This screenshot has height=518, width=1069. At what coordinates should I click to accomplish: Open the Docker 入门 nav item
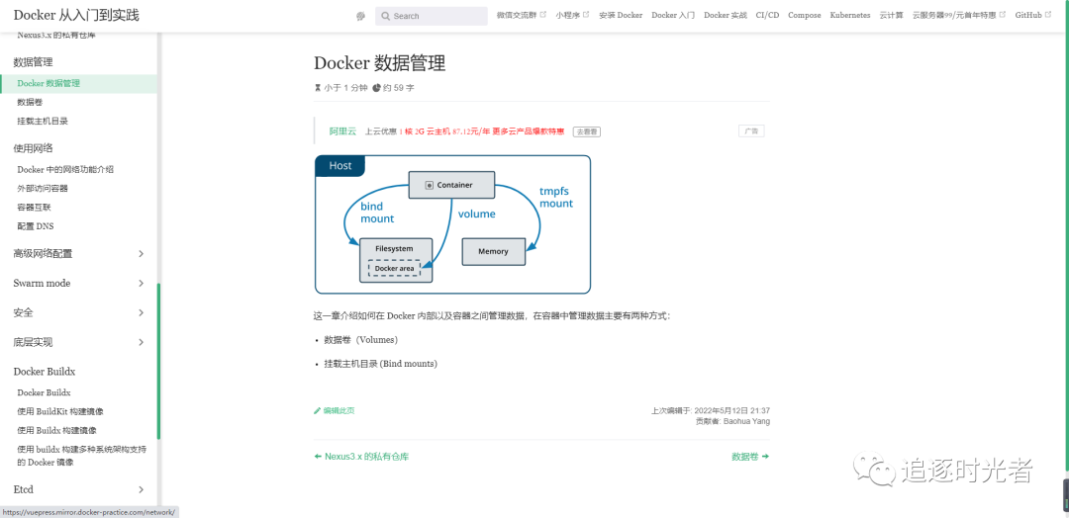(673, 15)
